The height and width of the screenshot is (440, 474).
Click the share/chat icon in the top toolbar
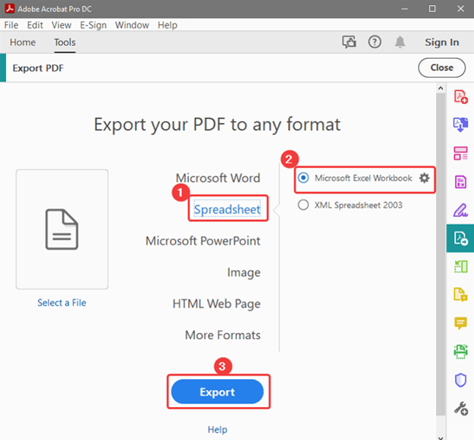coord(349,42)
